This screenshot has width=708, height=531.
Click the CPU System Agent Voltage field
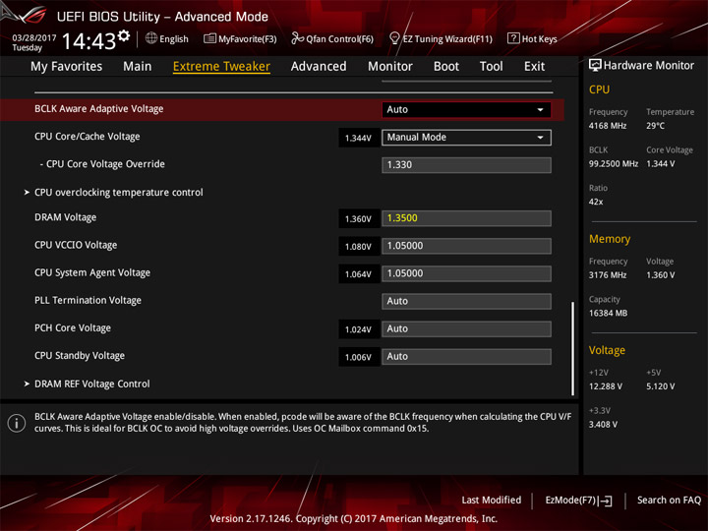466,273
